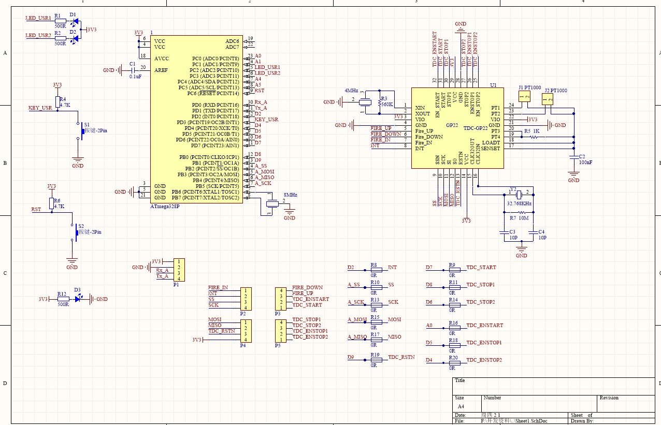The image size is (661, 425).
Task: Click the J1 PT1000 connector symbol
Action: point(524,97)
